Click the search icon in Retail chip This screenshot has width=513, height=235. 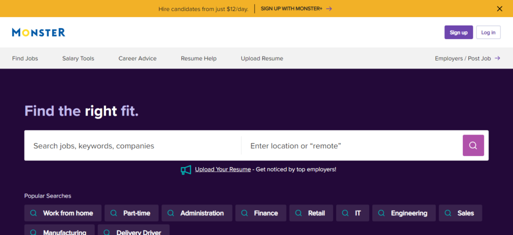point(299,213)
